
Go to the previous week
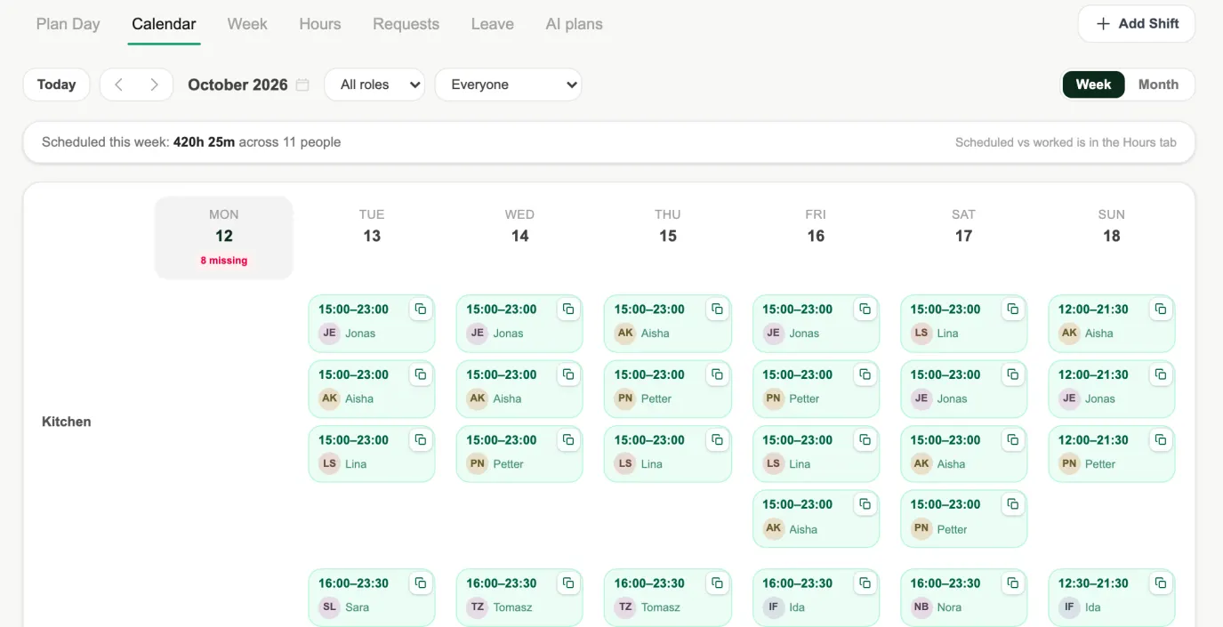[x=118, y=84]
